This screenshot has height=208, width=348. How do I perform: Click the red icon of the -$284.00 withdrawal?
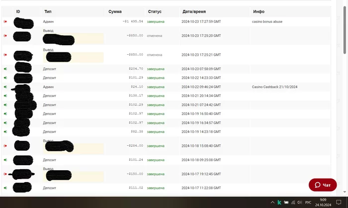[x=5, y=146]
